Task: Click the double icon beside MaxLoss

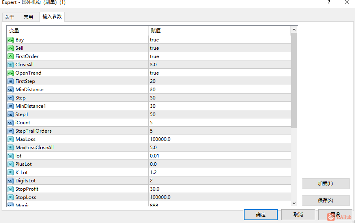Action: [11, 139]
